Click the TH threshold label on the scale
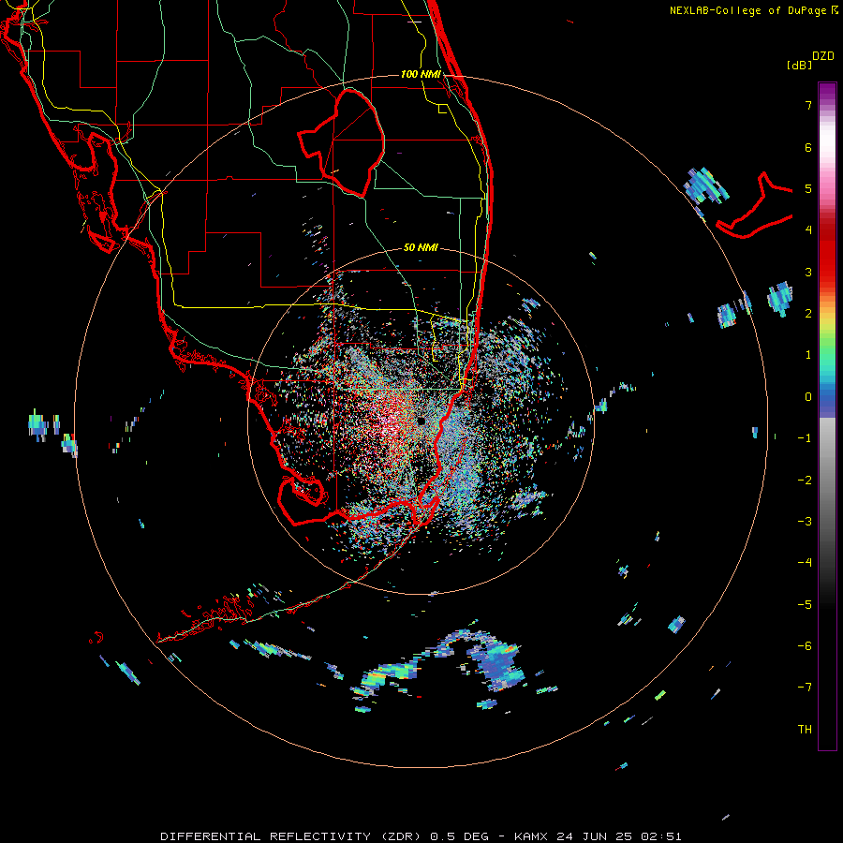Screen dimensions: 843x843 (805, 730)
